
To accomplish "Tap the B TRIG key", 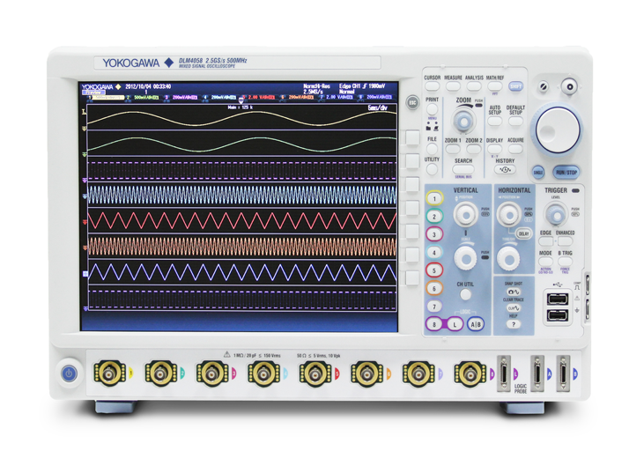I will click(x=565, y=262).
